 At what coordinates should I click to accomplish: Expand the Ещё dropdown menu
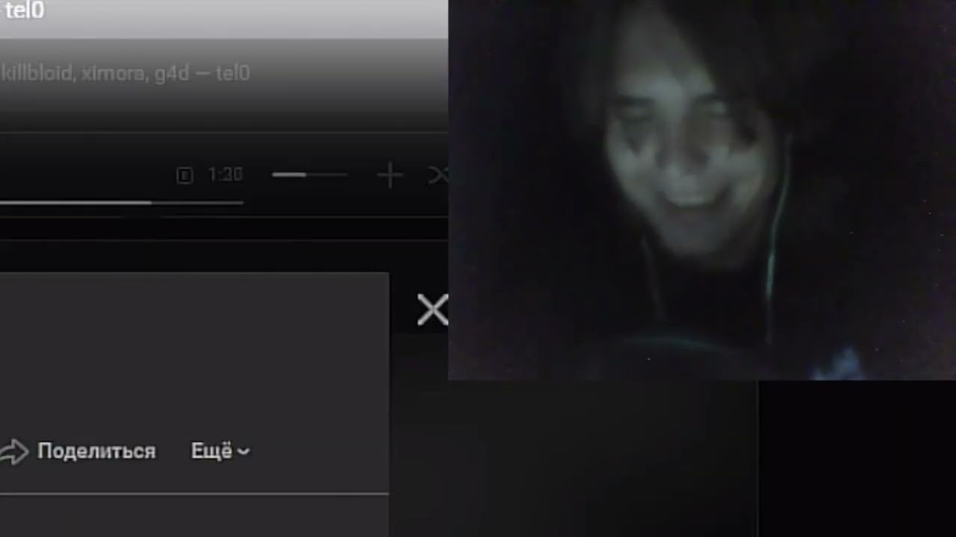220,451
